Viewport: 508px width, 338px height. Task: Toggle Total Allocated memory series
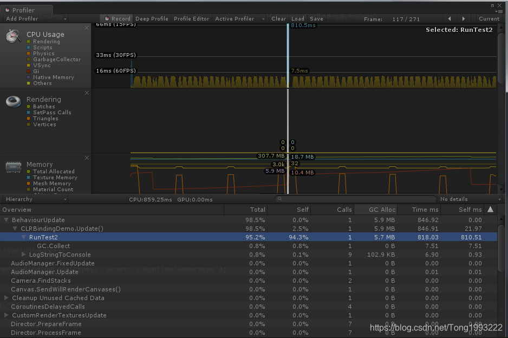click(x=29, y=171)
